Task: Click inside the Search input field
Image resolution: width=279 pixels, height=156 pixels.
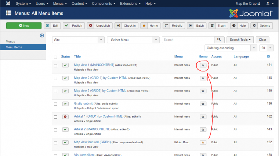Action: (x=188, y=40)
